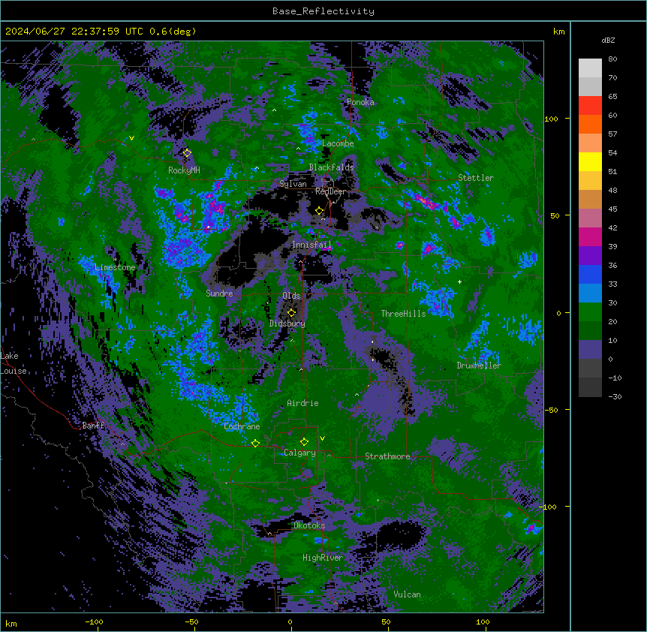The width and height of the screenshot is (647, 632).
Task: Click the Cochrane city label
Action: [x=242, y=426]
